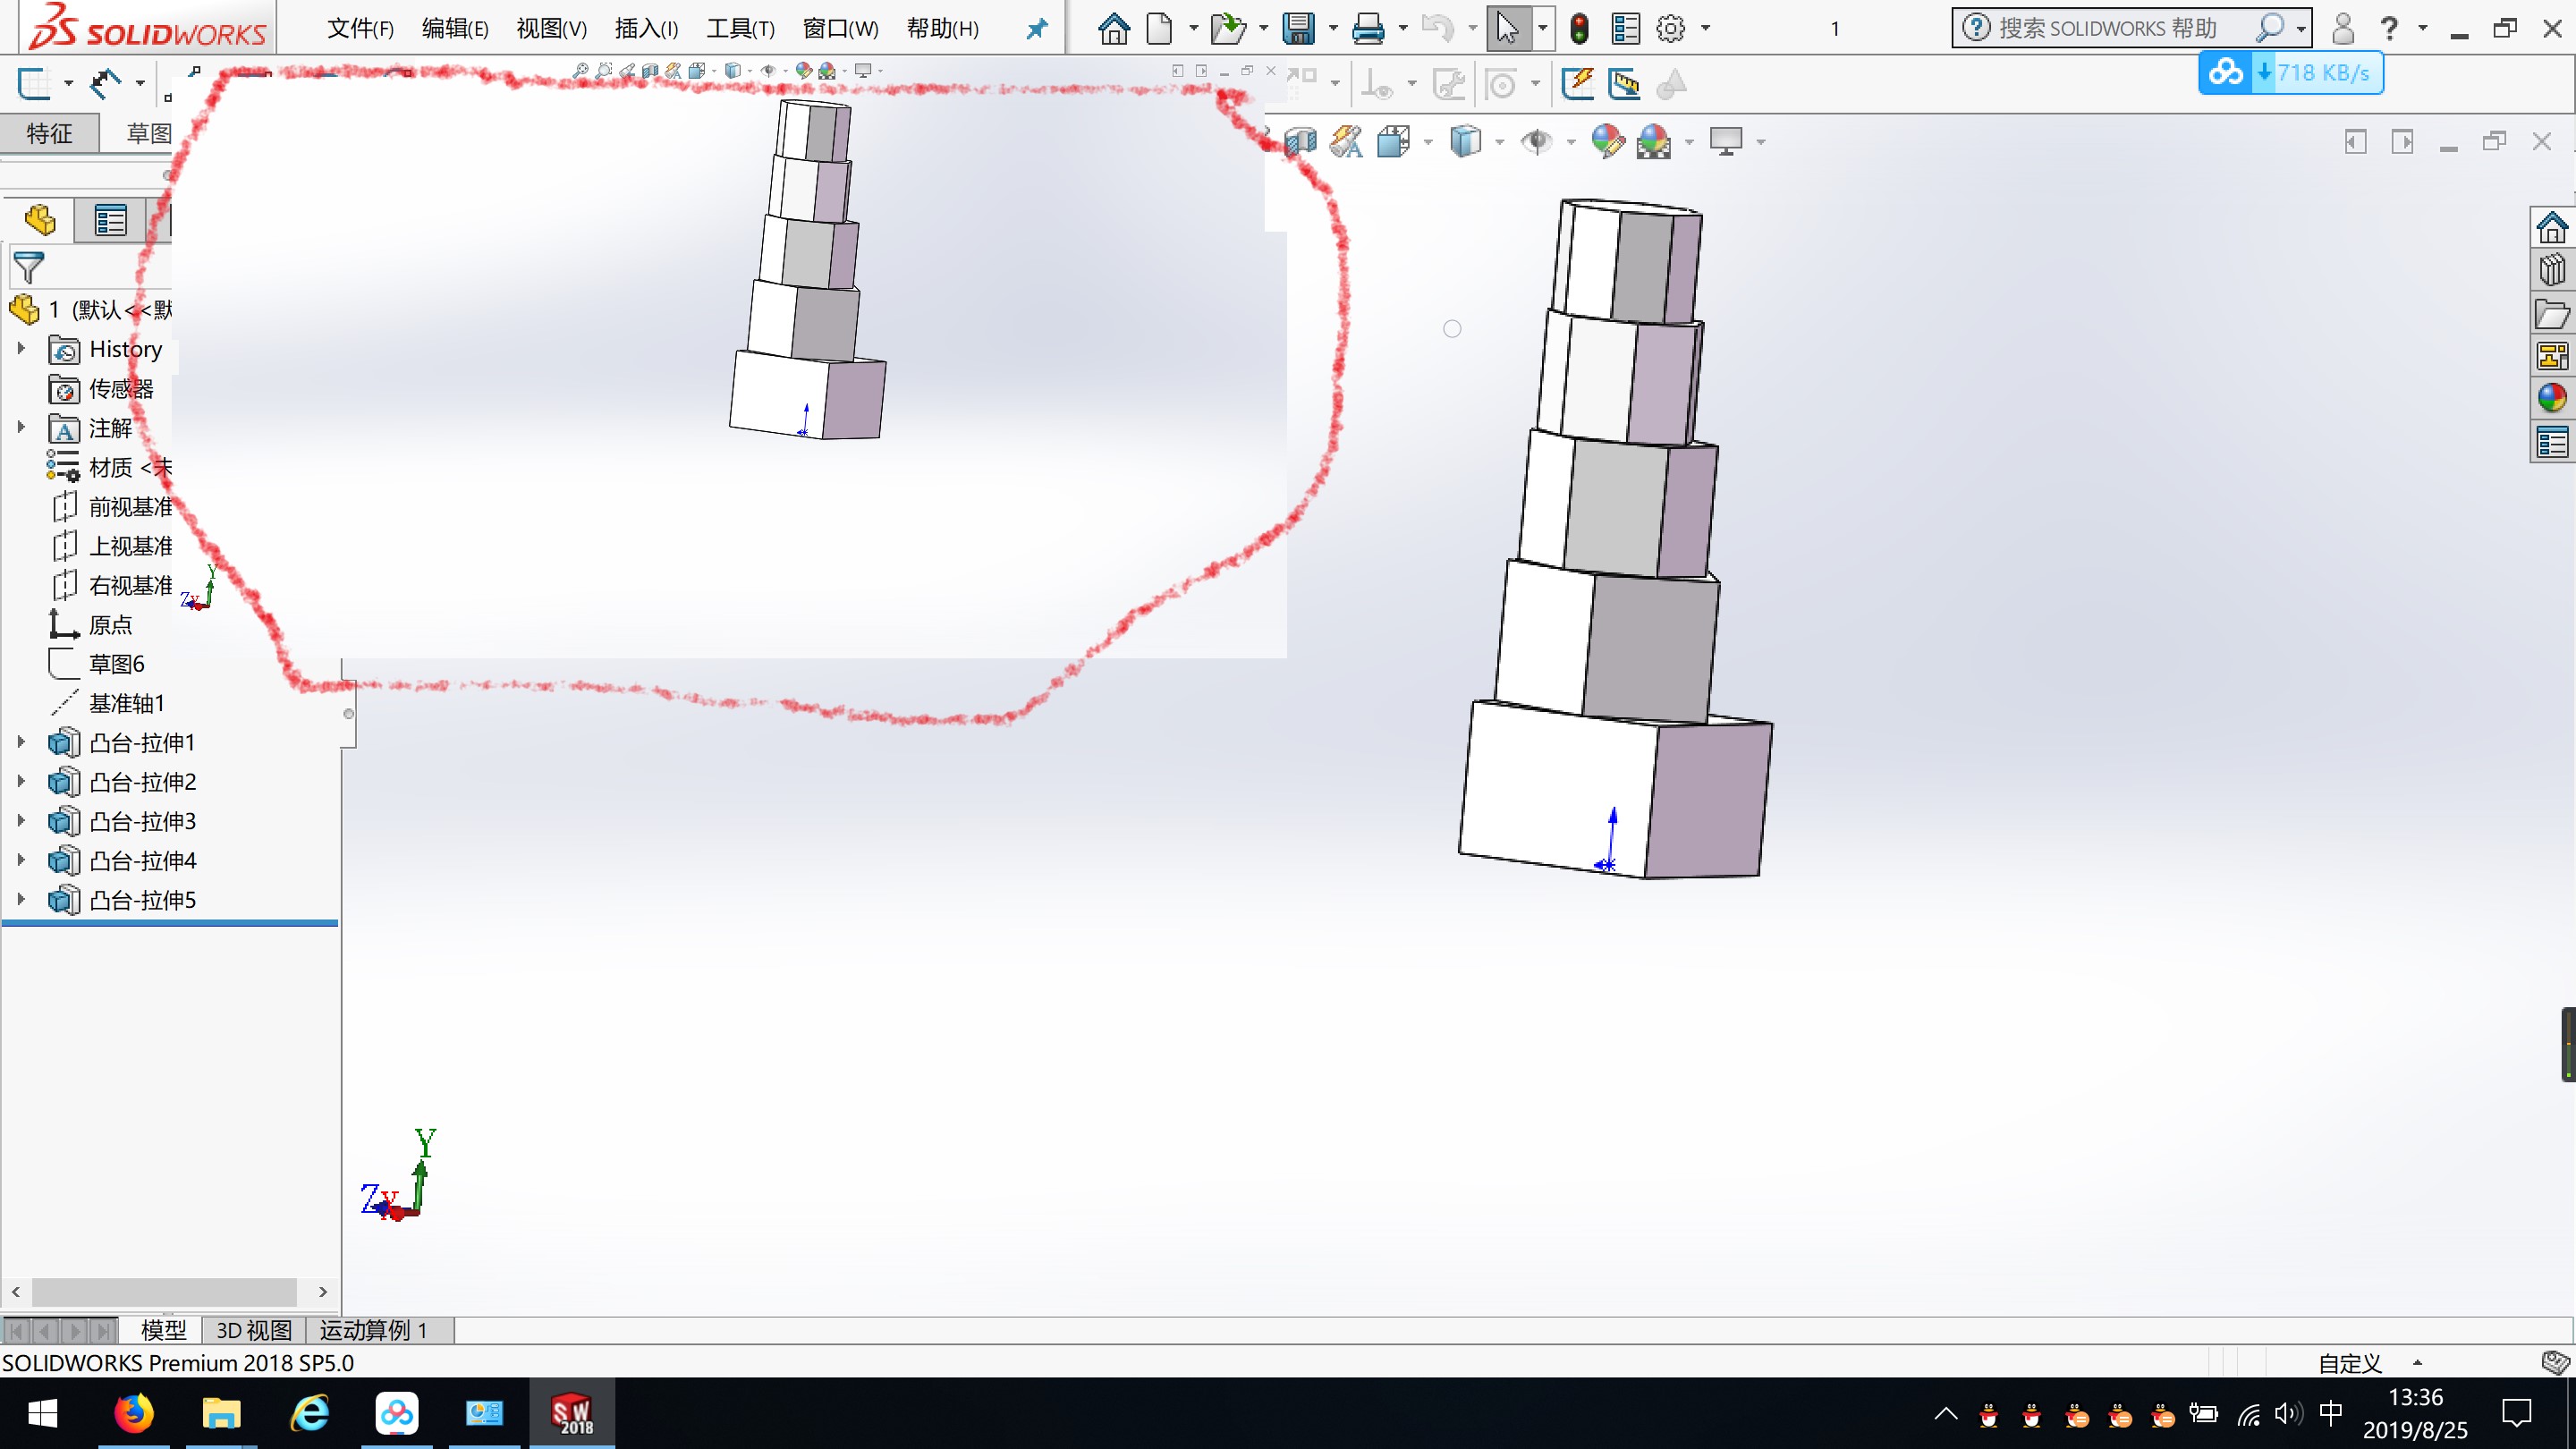Viewport: 2576px width, 1449px height.
Task: Toggle Chinese input method indicator in tray
Action: [2330, 1413]
